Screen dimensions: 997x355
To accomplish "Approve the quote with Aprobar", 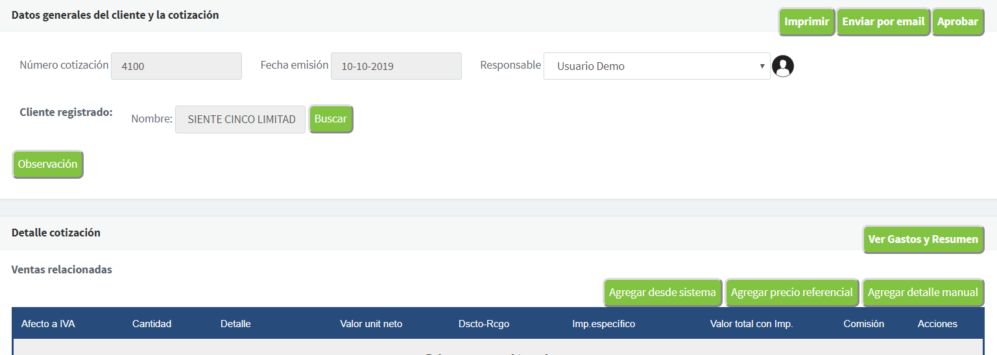I will click(957, 22).
